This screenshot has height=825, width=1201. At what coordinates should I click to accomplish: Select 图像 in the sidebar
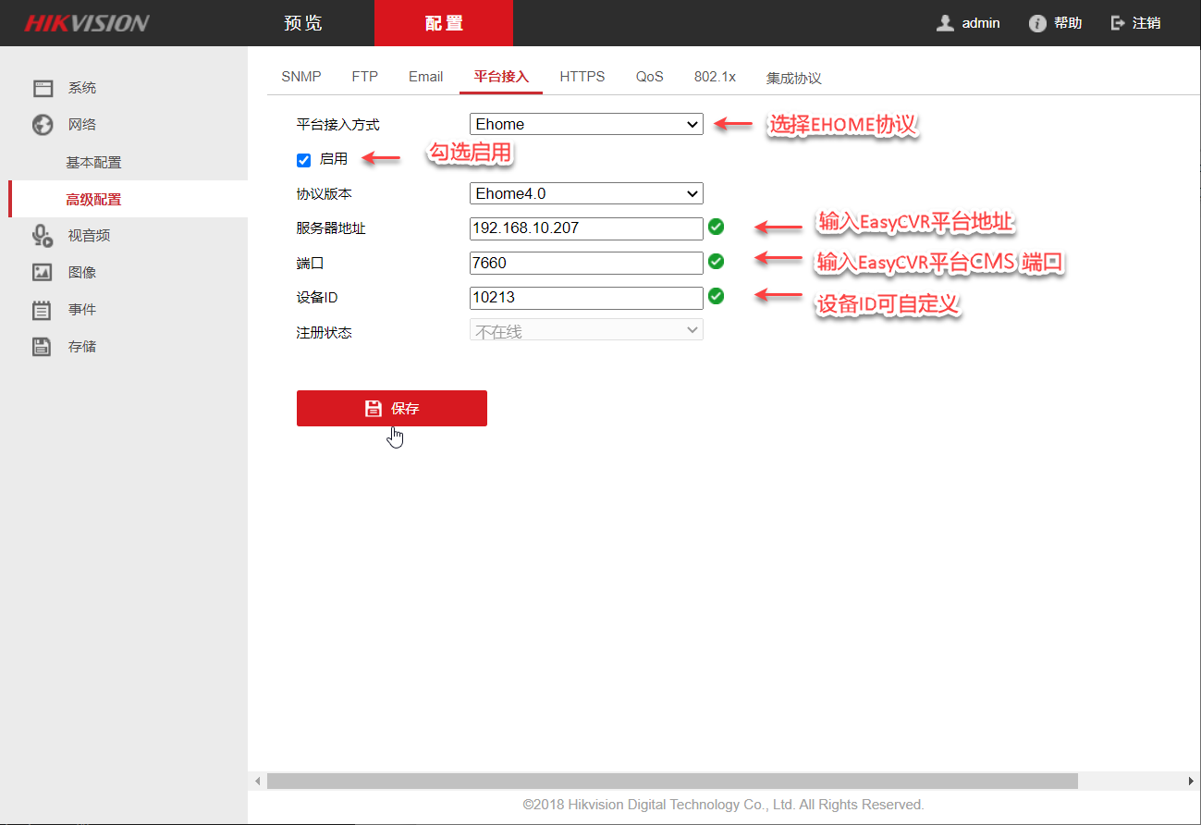(82, 273)
